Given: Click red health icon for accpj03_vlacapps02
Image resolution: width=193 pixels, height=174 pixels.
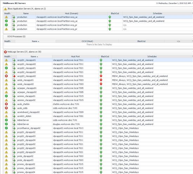Looking at the screenshot, I should (x=6, y=76).
